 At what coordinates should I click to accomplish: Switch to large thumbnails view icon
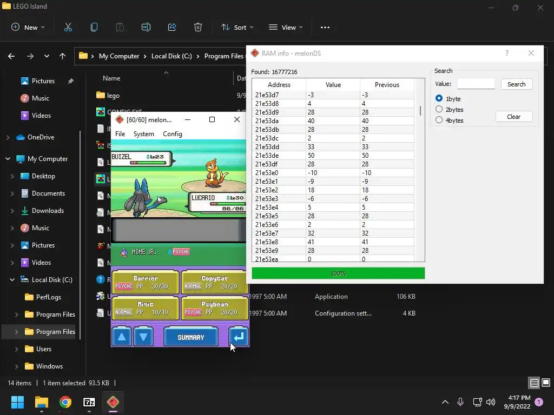point(546,383)
